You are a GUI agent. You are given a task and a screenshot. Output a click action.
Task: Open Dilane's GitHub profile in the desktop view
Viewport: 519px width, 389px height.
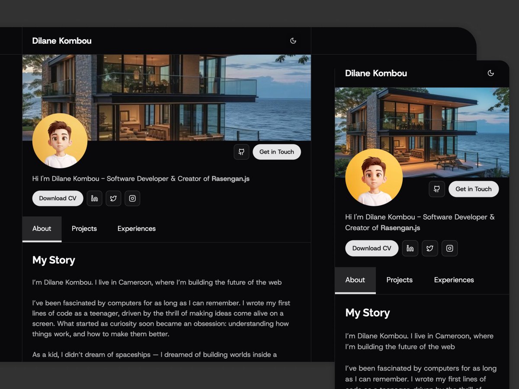pos(241,152)
